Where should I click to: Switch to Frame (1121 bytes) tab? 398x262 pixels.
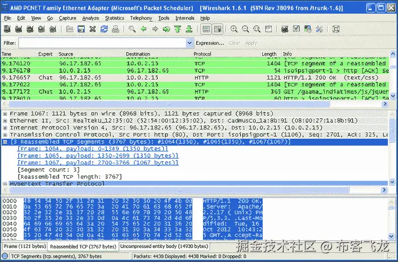24,246
